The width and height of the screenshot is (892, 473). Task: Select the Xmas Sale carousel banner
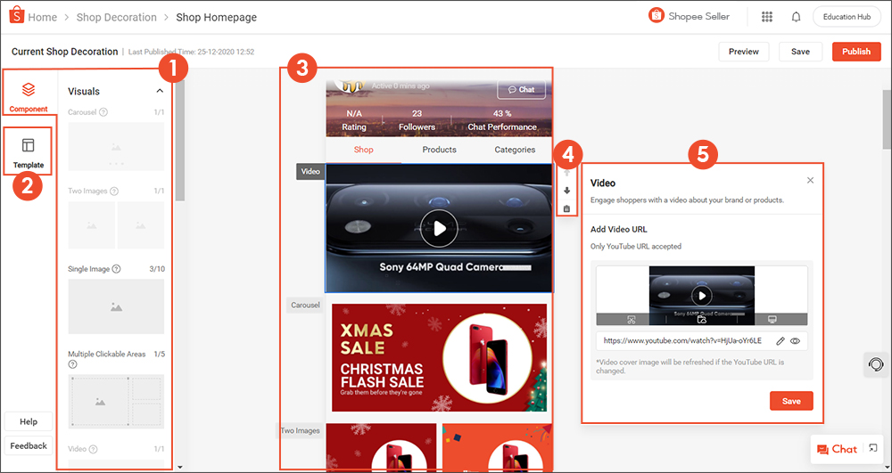[439, 358]
